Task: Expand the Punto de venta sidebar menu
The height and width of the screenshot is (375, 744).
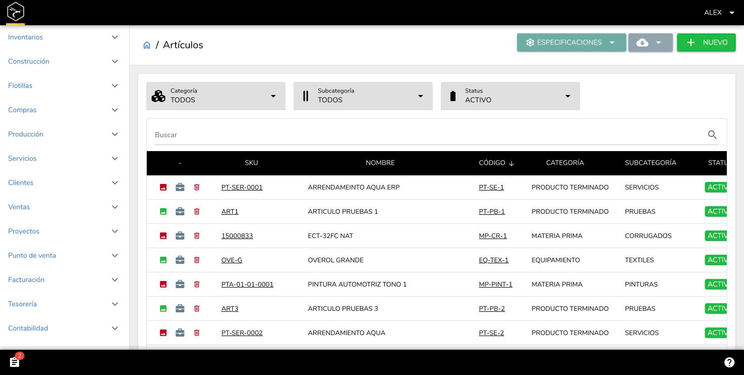Action: click(x=64, y=256)
